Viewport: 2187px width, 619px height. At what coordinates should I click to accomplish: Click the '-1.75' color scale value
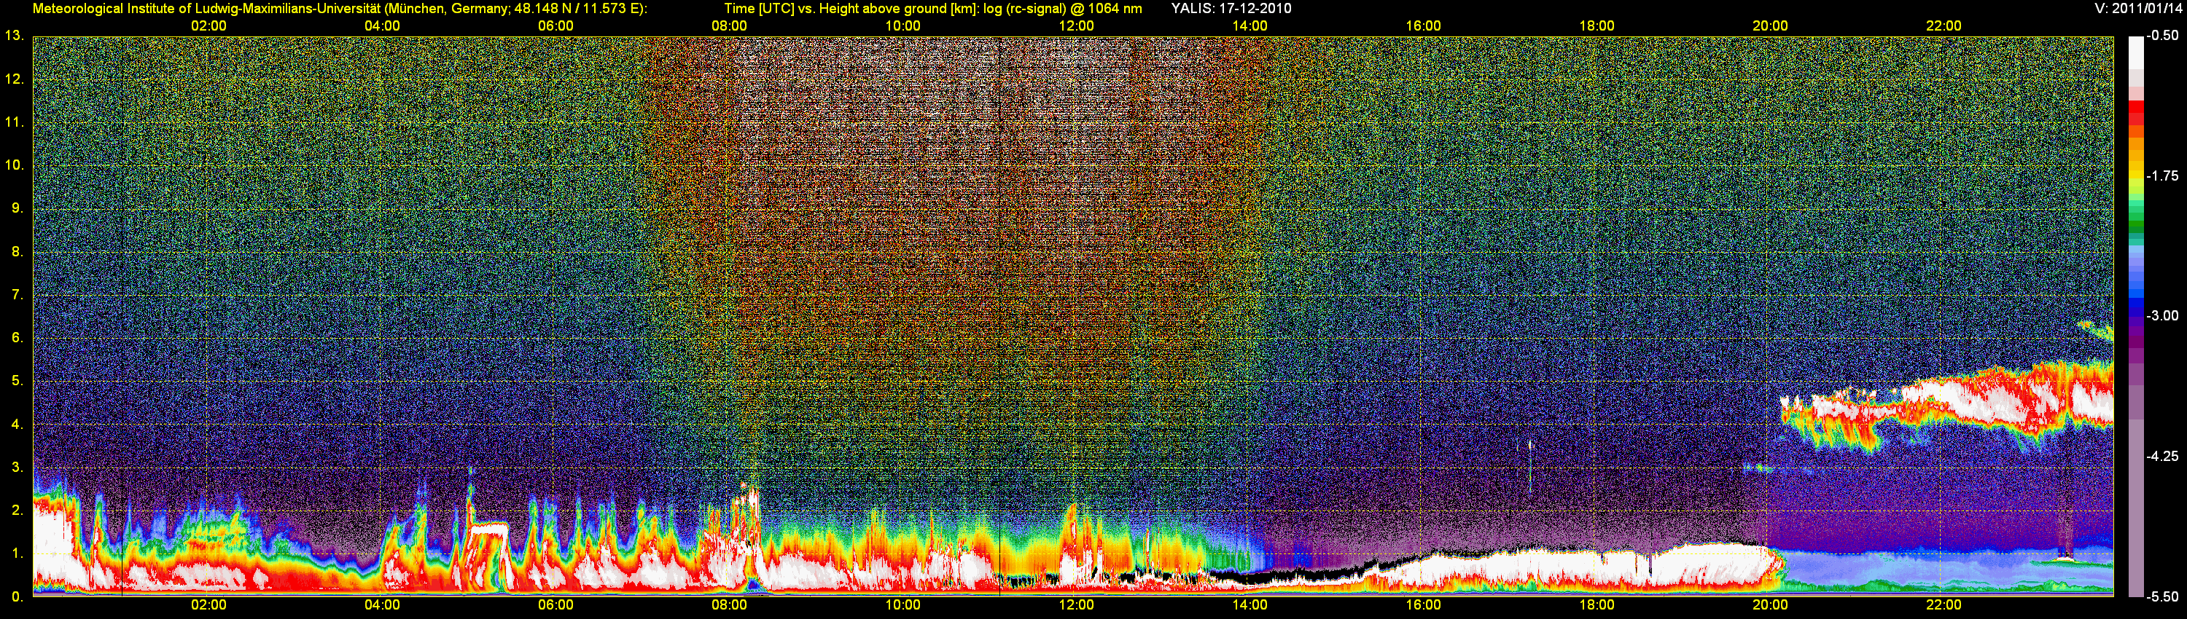tap(2162, 176)
